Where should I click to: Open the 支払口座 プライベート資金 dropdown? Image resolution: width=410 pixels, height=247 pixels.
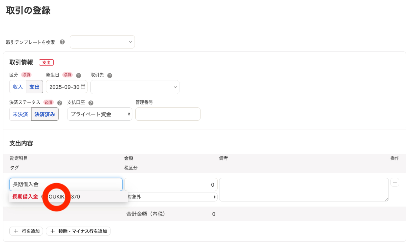click(x=100, y=114)
